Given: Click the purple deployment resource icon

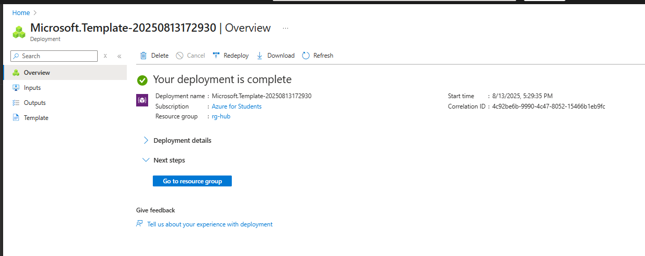Looking at the screenshot, I should (142, 100).
